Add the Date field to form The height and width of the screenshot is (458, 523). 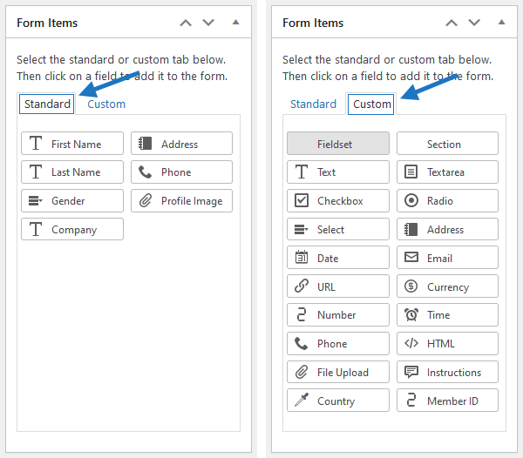(x=337, y=258)
